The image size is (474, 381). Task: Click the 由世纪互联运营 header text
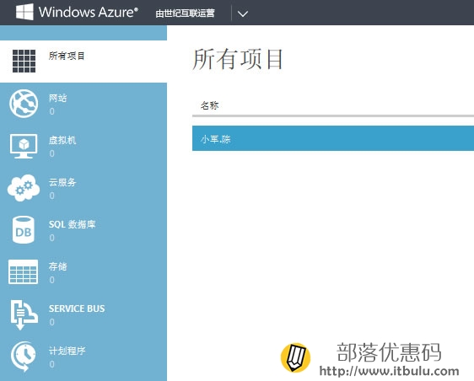(185, 13)
